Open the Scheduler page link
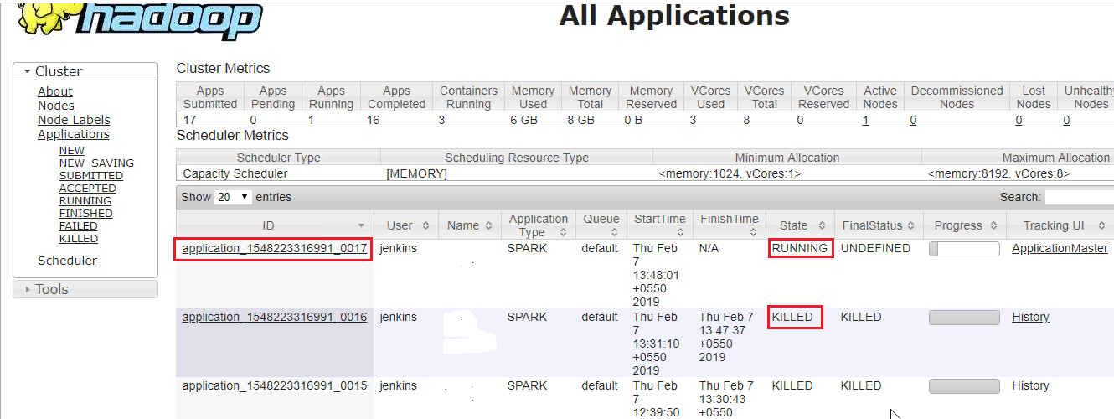 (67, 261)
